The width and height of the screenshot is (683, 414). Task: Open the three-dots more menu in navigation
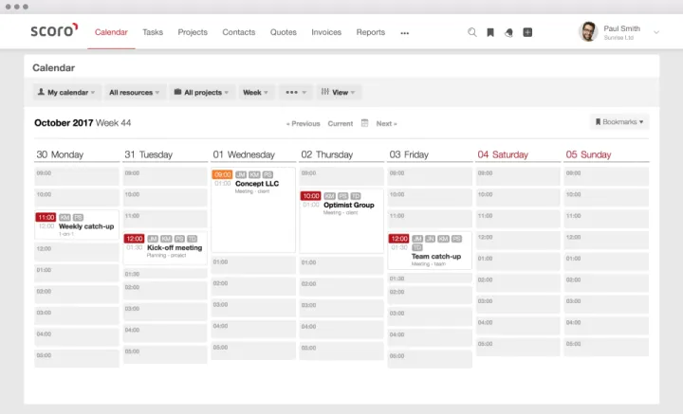tap(405, 33)
